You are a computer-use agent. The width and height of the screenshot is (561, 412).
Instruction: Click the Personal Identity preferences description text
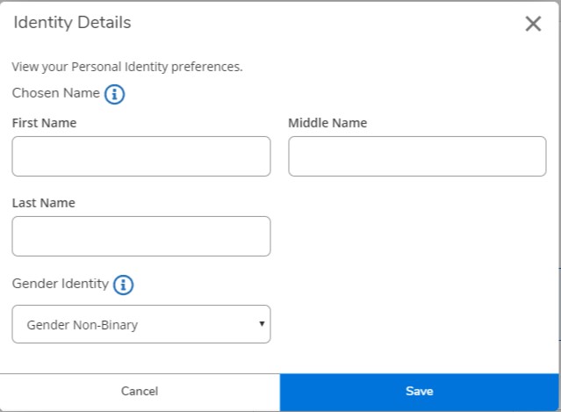tap(126, 67)
